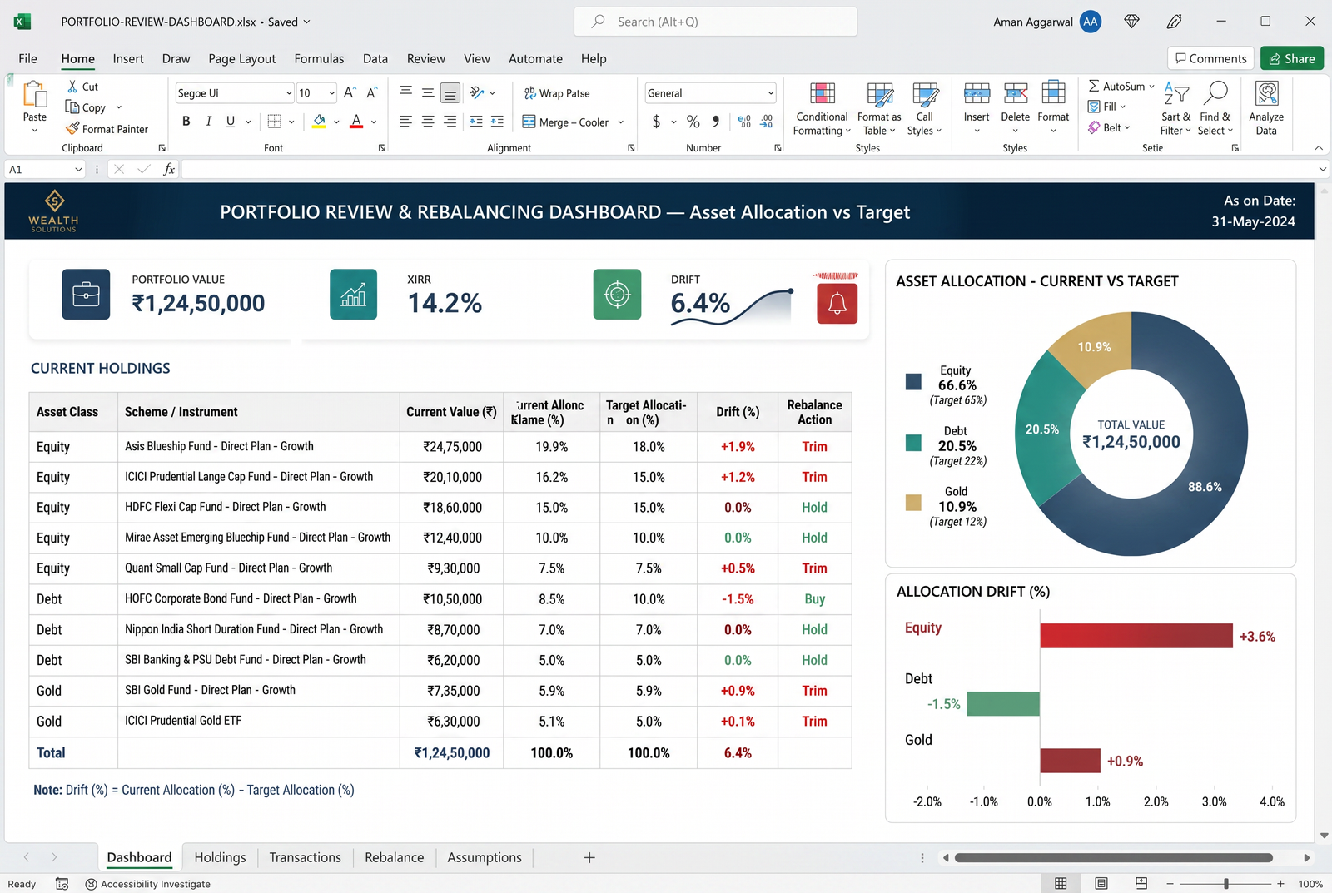Open Format as Table gallery

[879, 109]
